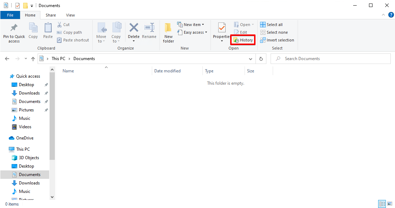
Task: Switch to the View tab
Action: (x=70, y=15)
